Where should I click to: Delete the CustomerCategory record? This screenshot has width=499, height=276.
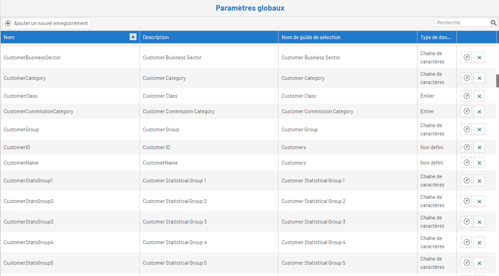pos(479,78)
